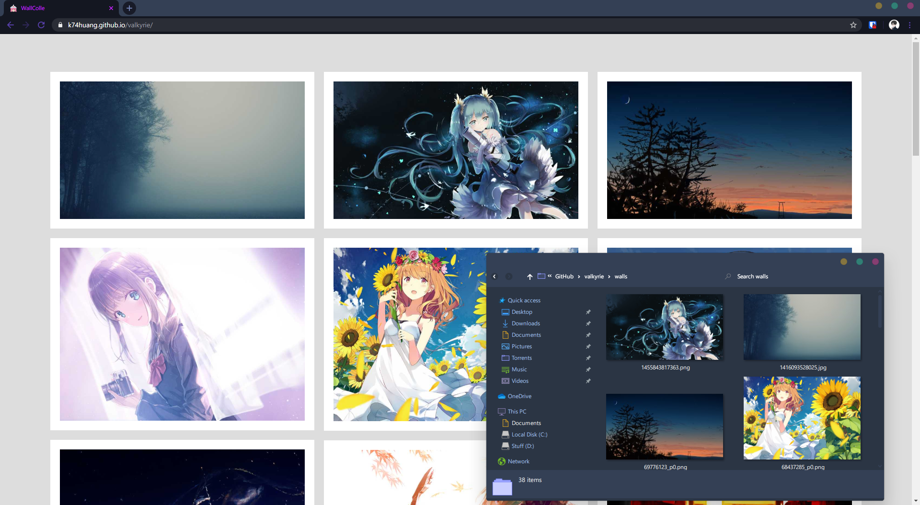Unpin Downloads using its pin icon
The width and height of the screenshot is (920, 505).
click(x=588, y=323)
